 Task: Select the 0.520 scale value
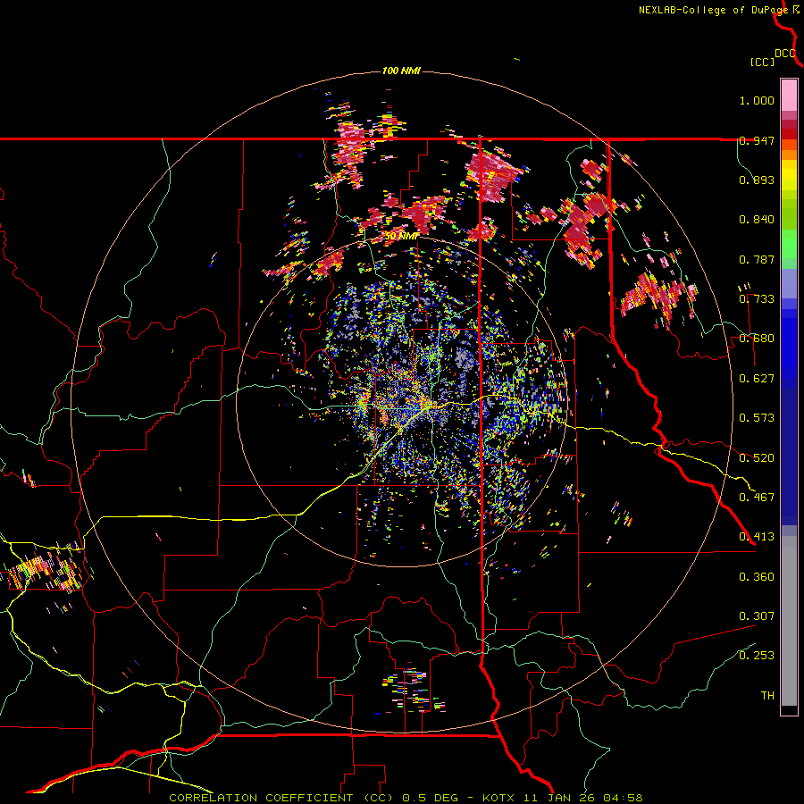(757, 457)
